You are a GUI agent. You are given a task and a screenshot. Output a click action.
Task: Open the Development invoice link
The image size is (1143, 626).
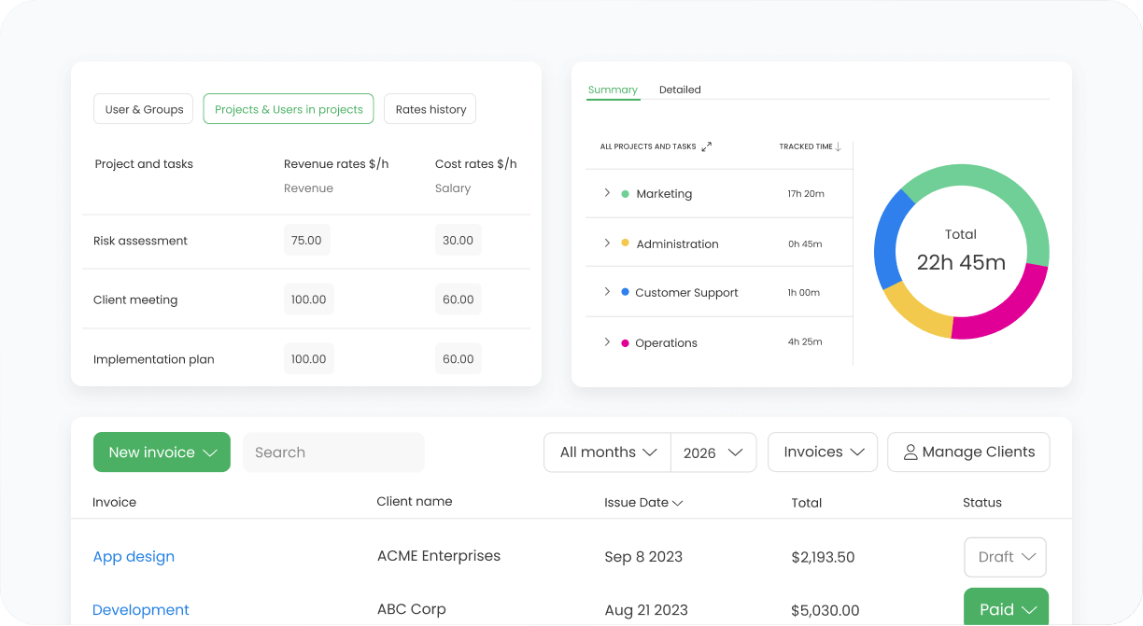(141, 610)
